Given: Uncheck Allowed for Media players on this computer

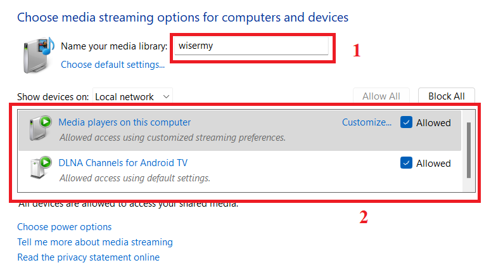Looking at the screenshot, I should pyautogui.click(x=407, y=123).
